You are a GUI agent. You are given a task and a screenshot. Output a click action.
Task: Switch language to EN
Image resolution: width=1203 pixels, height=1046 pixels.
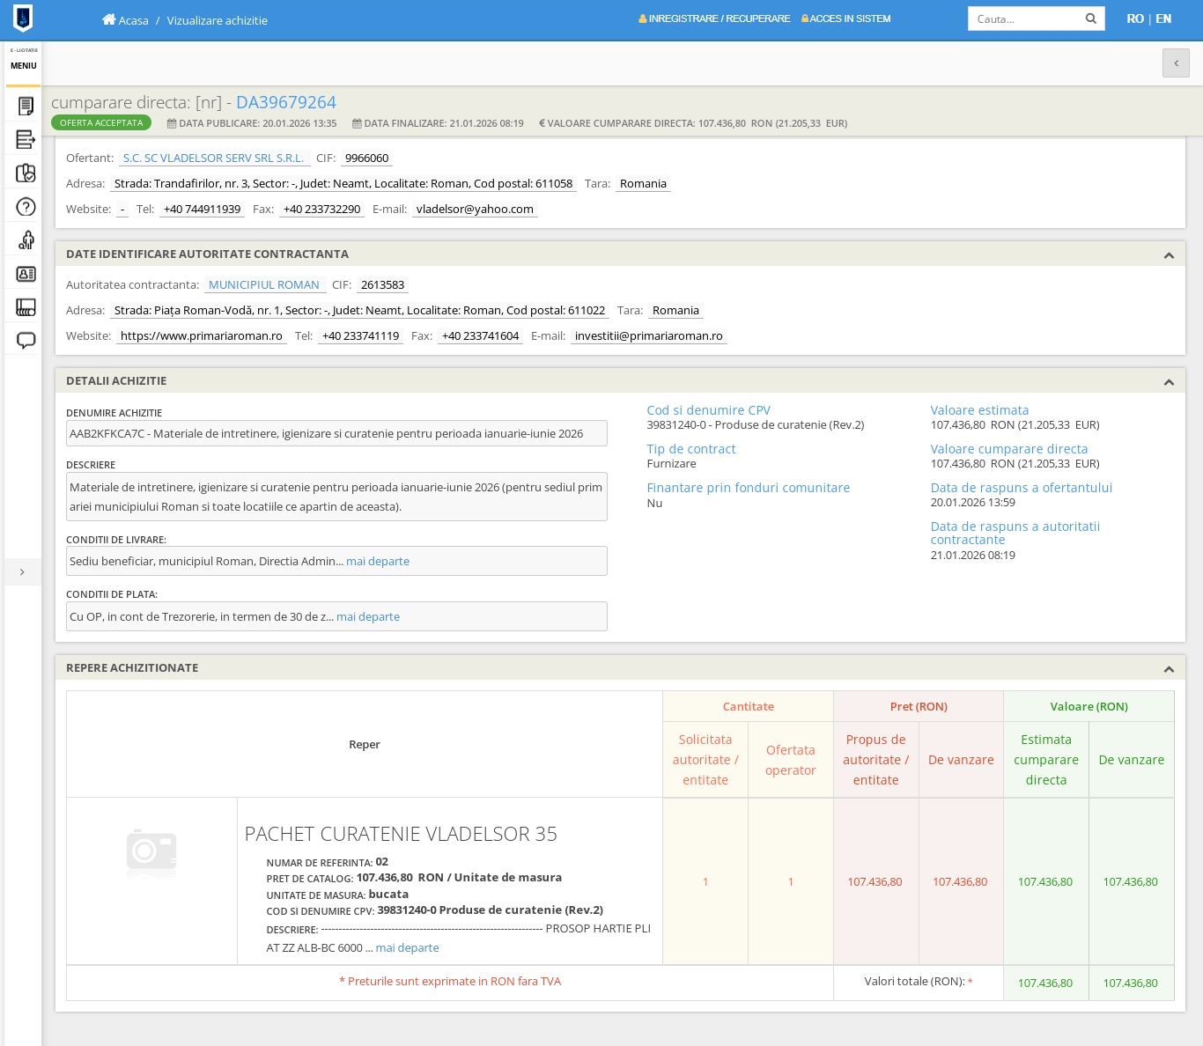tap(1163, 18)
